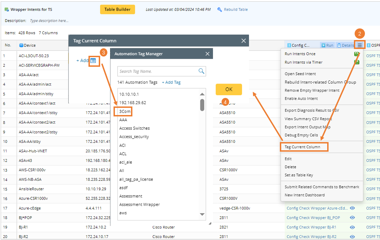Choose Rebuild Intent-related Column Group
The width and height of the screenshot is (380, 240).
click(x=320, y=82)
